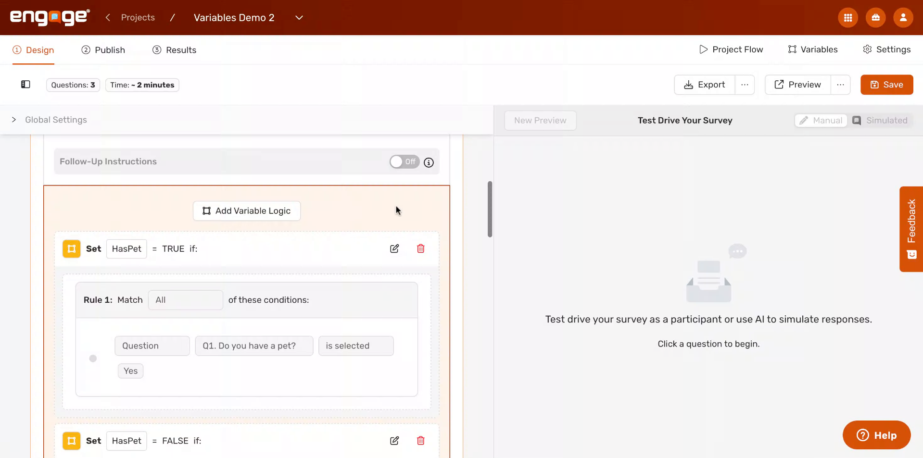Open the Feedback side tab
Image resolution: width=923 pixels, height=458 pixels.
point(911,229)
